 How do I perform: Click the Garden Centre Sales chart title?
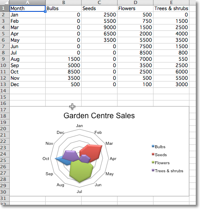point(99,116)
